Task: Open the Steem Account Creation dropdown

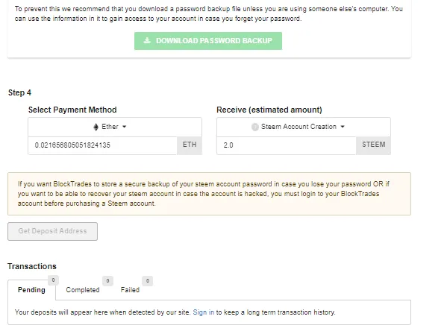Action: [304, 127]
